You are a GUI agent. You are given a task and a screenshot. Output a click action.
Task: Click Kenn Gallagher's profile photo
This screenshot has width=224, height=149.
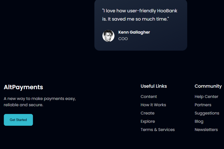coord(108,35)
